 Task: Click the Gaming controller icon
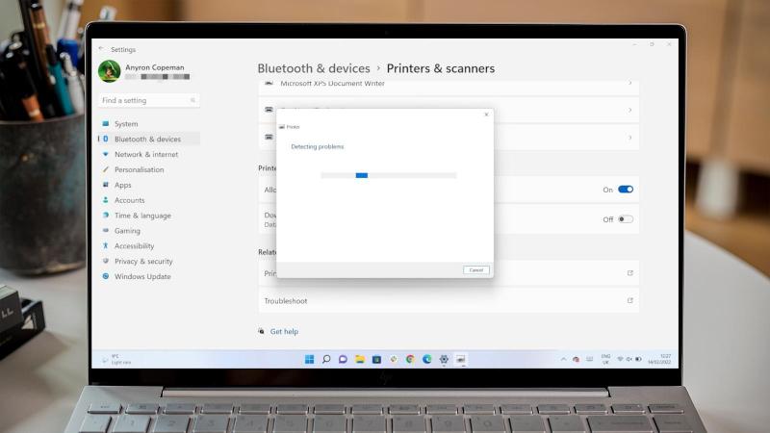pos(106,230)
